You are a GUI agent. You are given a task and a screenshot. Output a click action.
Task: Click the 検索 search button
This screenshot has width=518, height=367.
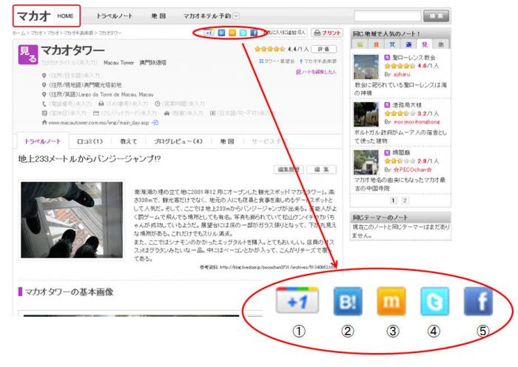pos(437,16)
